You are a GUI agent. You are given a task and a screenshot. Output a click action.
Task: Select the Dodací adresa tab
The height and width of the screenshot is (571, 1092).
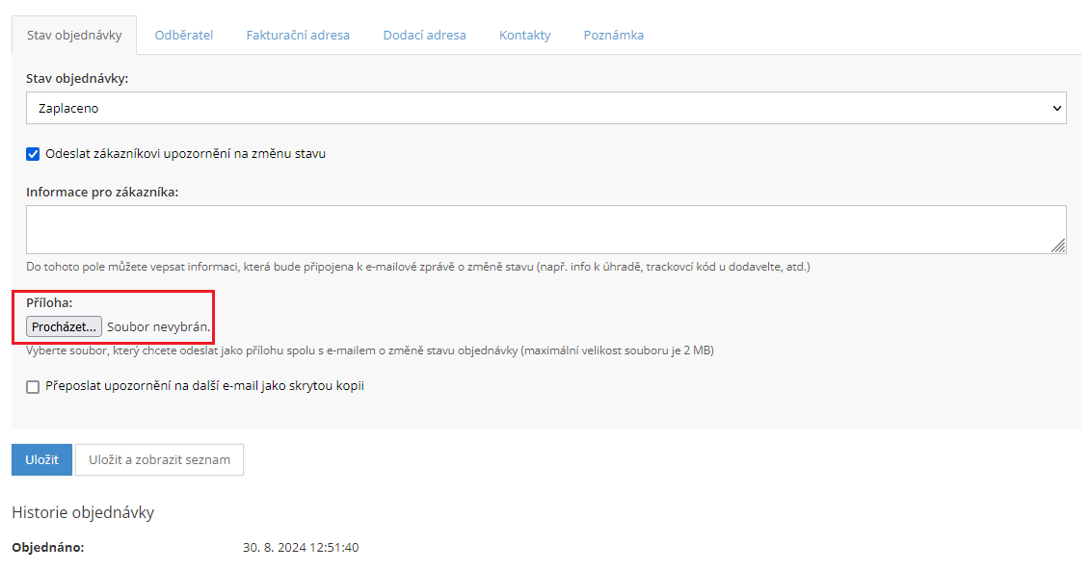coord(424,35)
